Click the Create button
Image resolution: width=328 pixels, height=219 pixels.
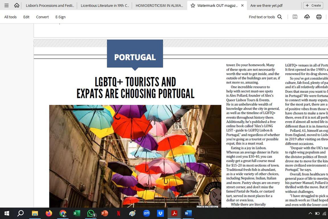(313, 6)
